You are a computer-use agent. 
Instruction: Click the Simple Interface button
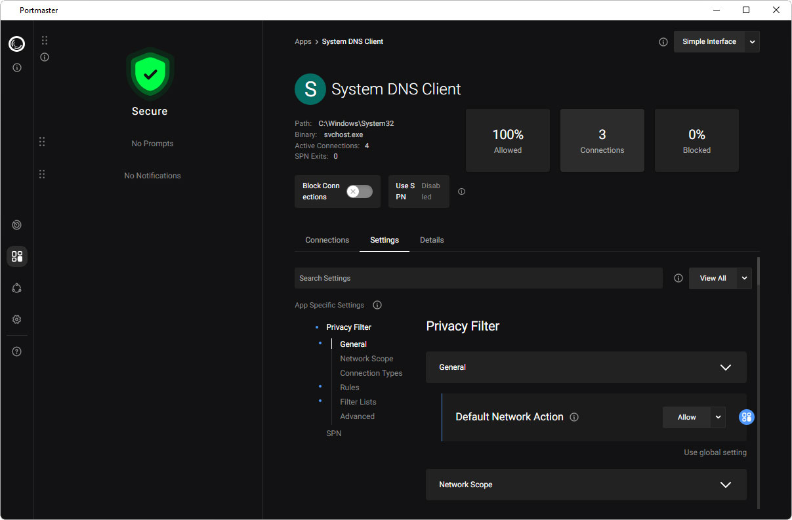[709, 42]
